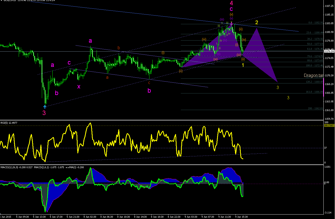Select the pink '4' wave label
335x219 pixels.
coord(231,3)
